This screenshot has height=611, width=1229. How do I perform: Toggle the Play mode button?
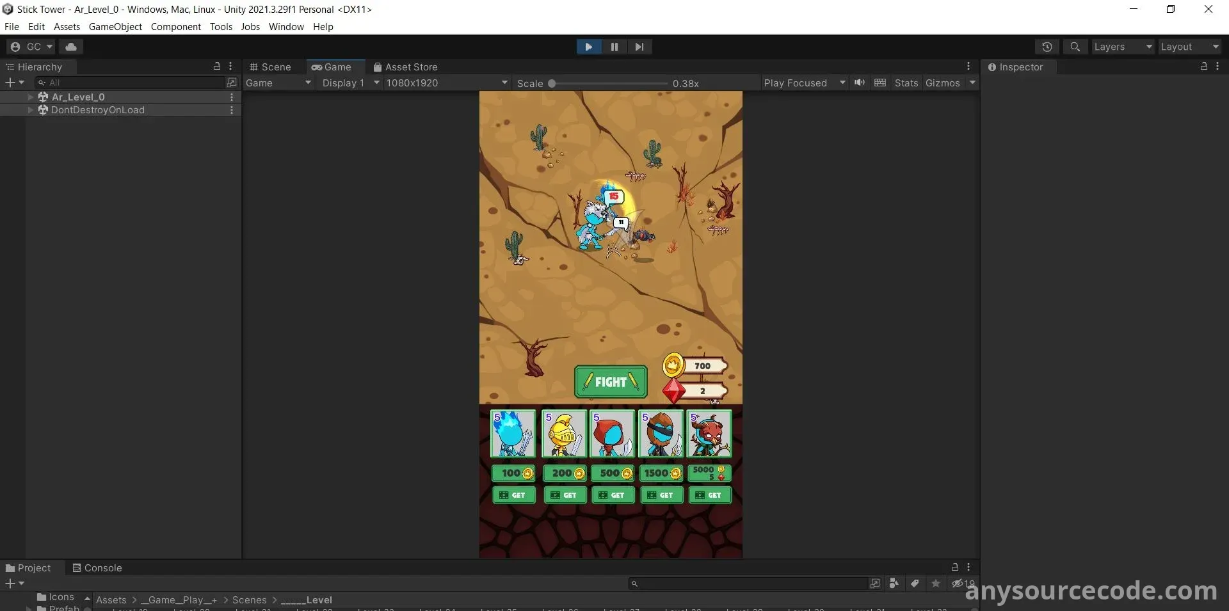(x=588, y=47)
